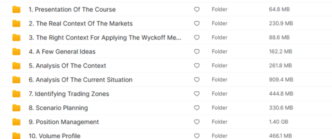Toggle favorite heart for Wyckoff Method folder
Image resolution: width=332 pixels, height=139 pixels.
click(197, 37)
